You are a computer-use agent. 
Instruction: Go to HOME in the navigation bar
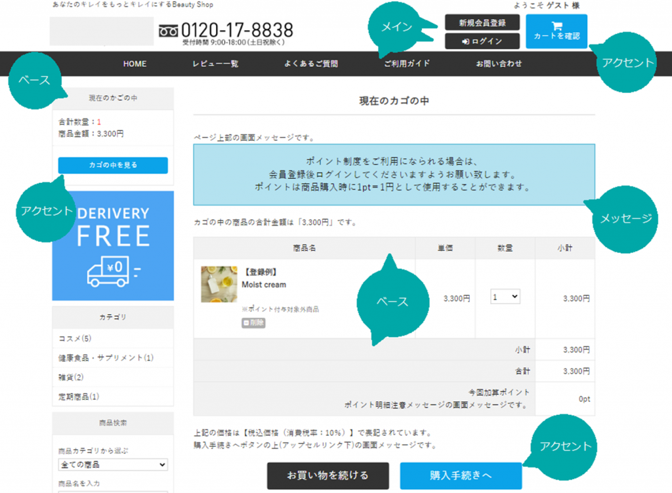[x=135, y=64]
